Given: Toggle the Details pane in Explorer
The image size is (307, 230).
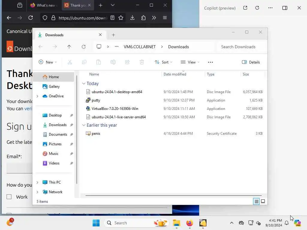Looking at the screenshot, I should (251, 62).
